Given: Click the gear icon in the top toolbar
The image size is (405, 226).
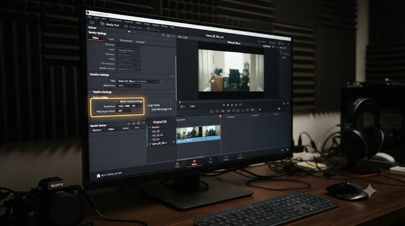Looking at the screenshot, I should click(148, 29).
